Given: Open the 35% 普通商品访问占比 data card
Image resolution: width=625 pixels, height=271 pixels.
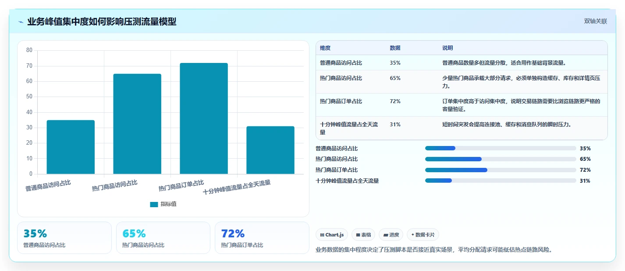Looking at the screenshot, I should [64, 238].
